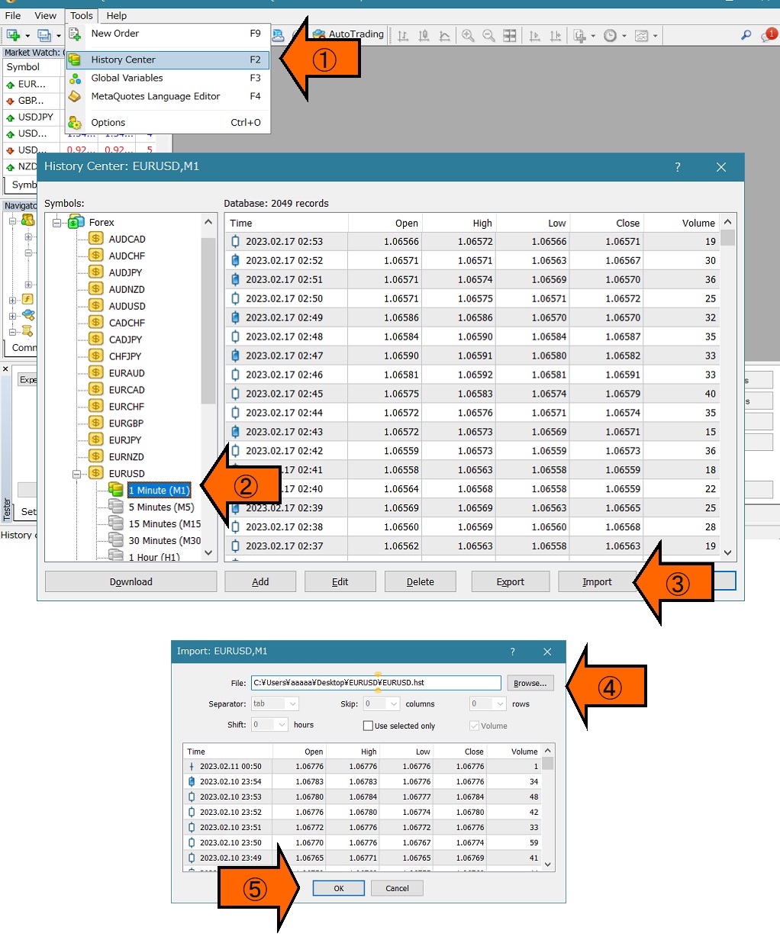
Task: Select the 5 Minutes (M5) timeframe
Action: (161, 507)
